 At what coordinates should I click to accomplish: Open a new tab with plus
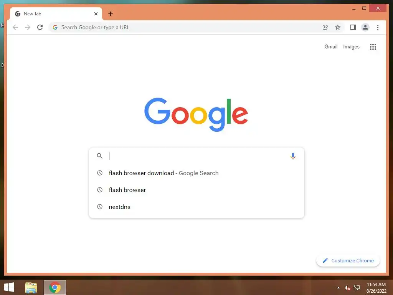point(111,14)
